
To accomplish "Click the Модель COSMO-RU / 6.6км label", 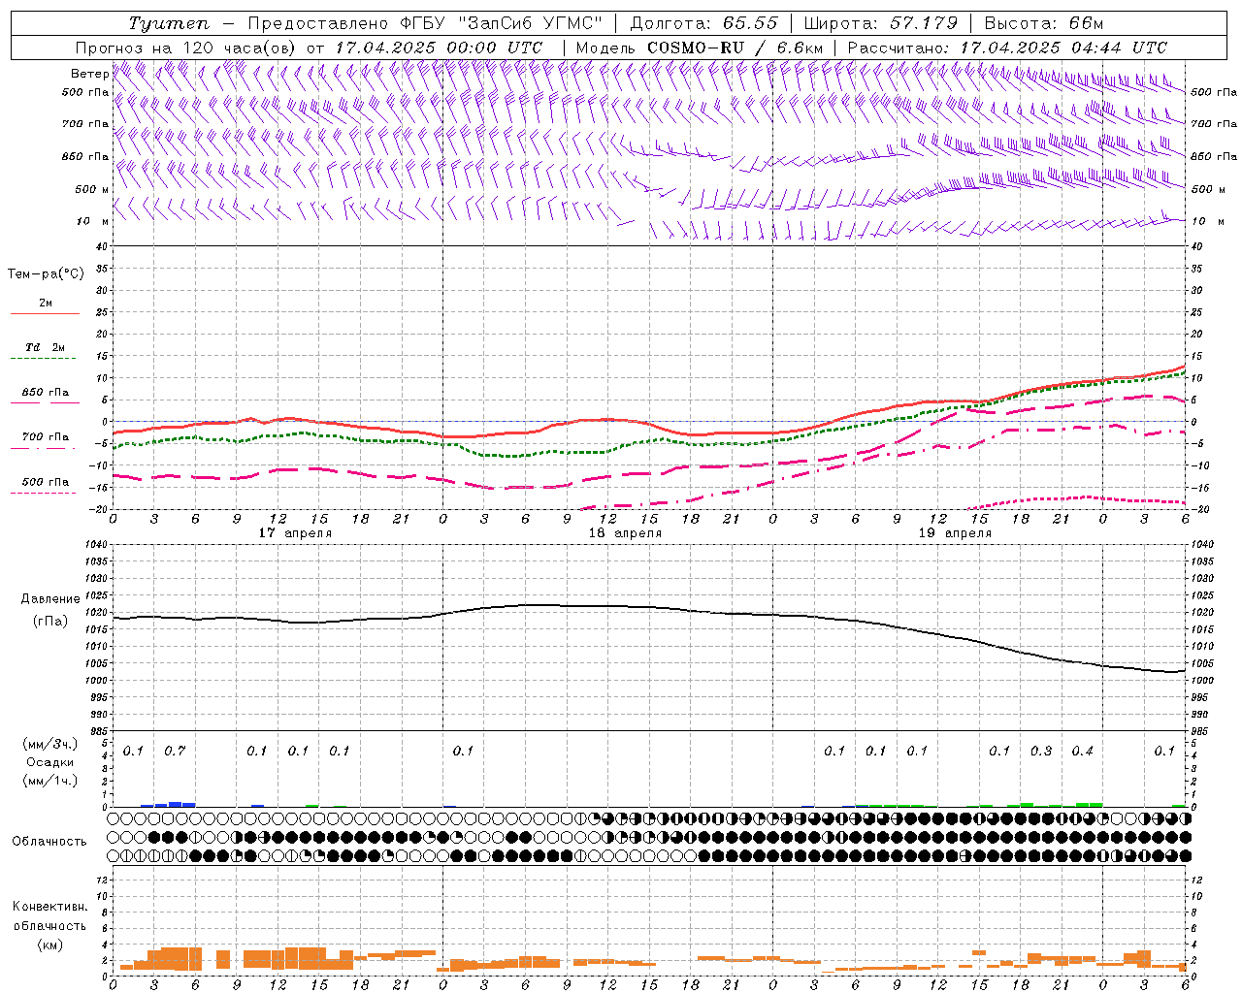I will [x=700, y=48].
